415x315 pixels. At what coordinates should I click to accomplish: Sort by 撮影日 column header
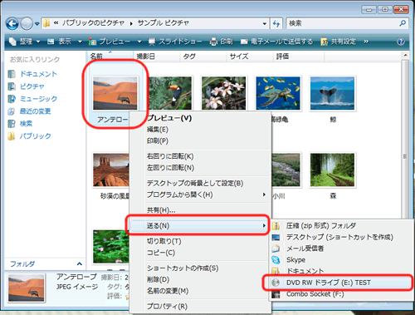tap(157, 57)
